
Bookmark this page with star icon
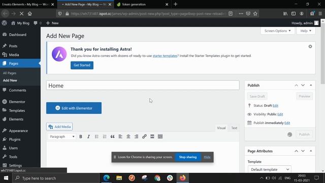coord(255,14)
